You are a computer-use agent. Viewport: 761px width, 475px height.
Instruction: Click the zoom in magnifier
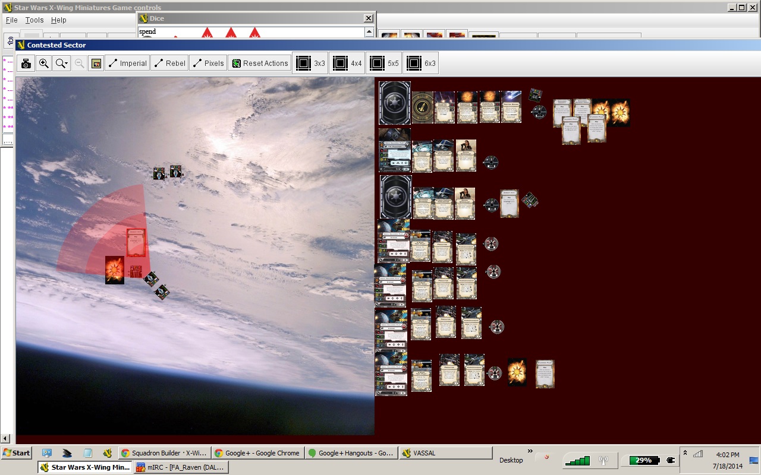point(43,64)
